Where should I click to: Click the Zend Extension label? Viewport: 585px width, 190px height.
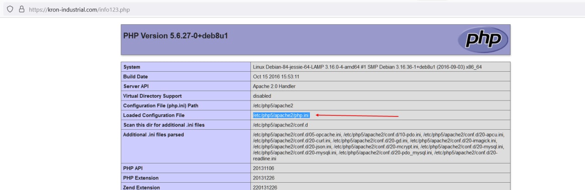pyautogui.click(x=141, y=187)
